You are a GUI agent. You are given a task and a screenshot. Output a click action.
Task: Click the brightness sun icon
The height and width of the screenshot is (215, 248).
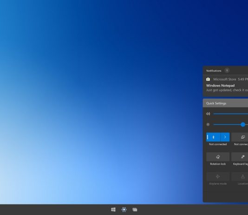[208, 125]
